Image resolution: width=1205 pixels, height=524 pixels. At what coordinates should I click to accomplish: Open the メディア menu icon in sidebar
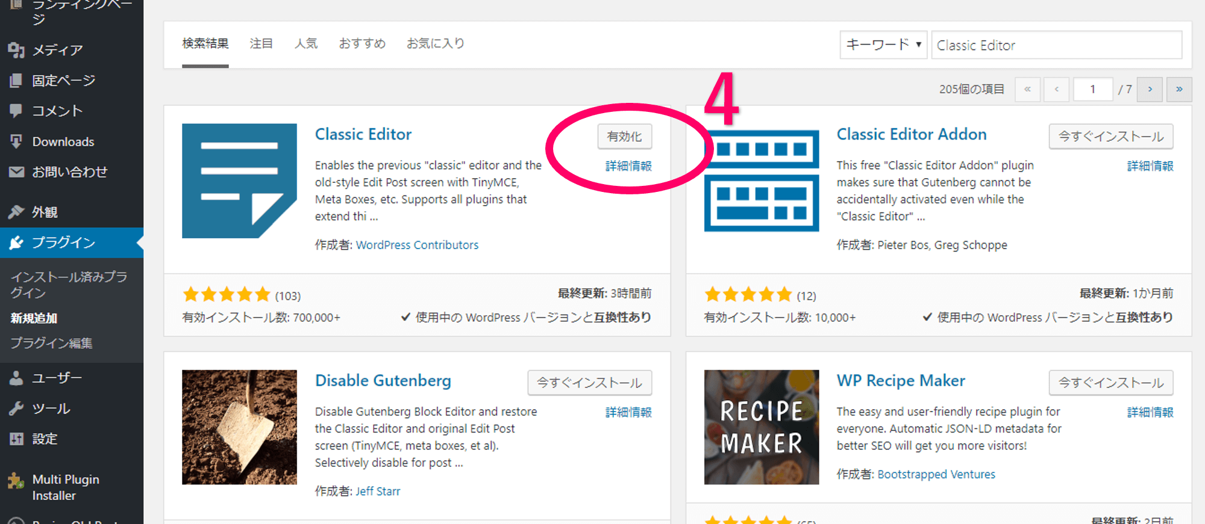(16, 50)
